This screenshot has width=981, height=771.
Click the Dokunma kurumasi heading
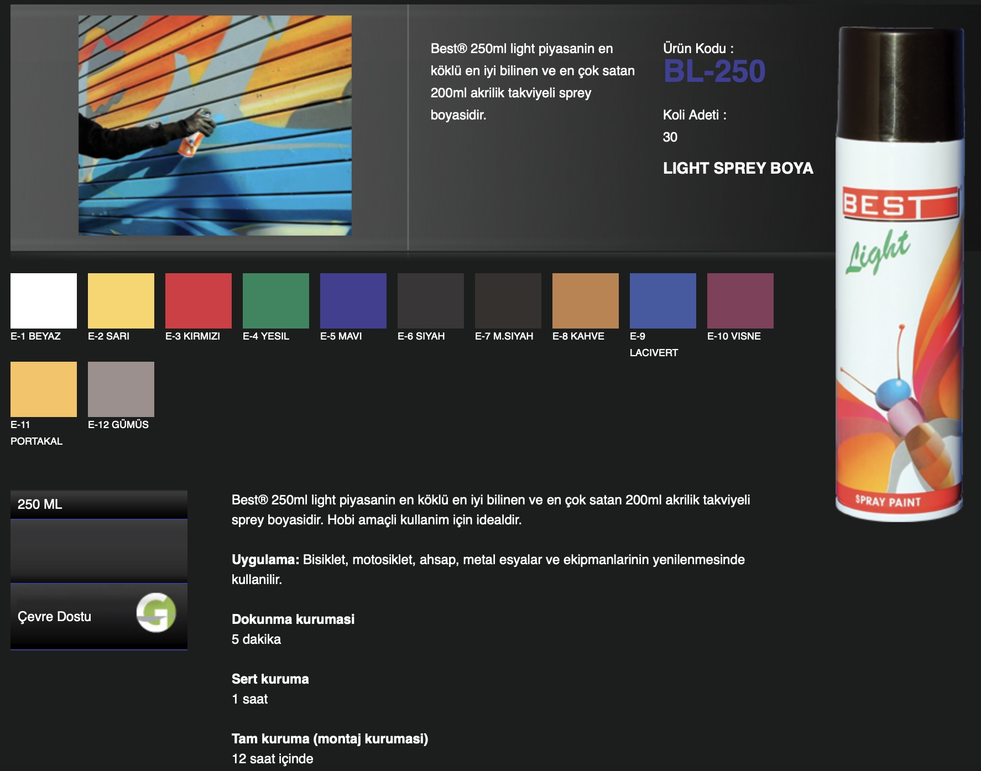click(293, 619)
